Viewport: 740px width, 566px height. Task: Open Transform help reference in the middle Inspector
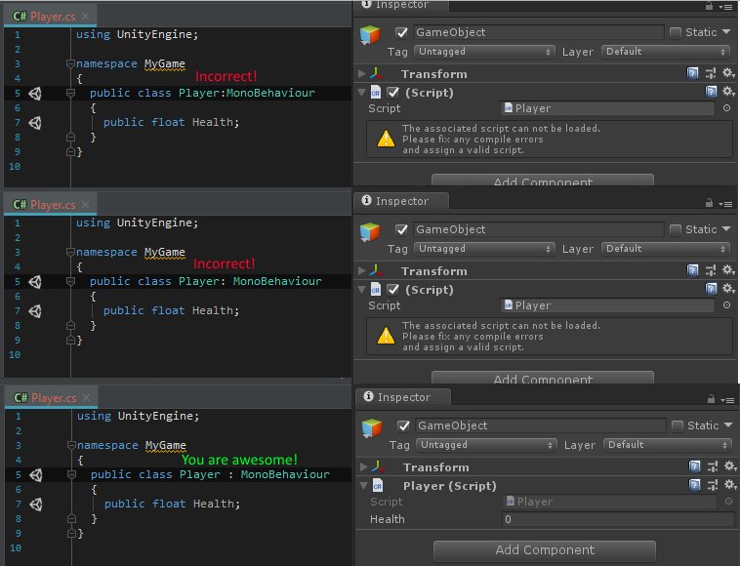tap(692, 270)
